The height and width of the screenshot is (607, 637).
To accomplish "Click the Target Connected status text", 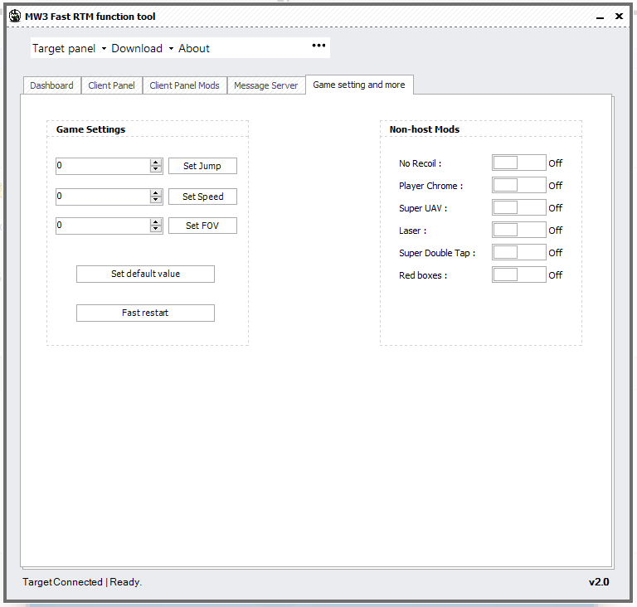I will pyautogui.click(x=62, y=582).
